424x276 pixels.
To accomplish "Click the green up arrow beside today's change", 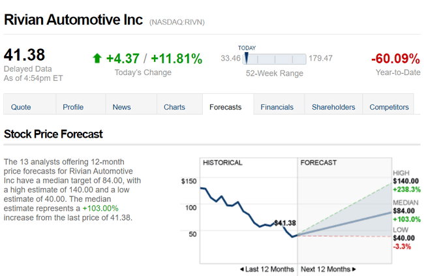I will 97,59.
